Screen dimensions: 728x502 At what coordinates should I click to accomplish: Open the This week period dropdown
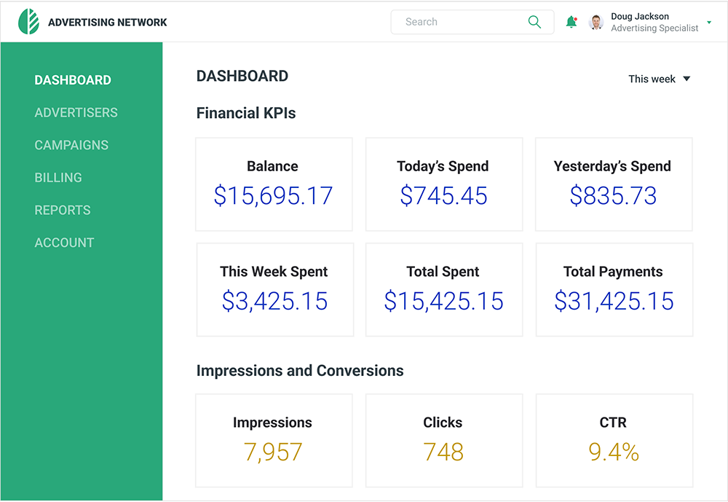pyautogui.click(x=659, y=79)
